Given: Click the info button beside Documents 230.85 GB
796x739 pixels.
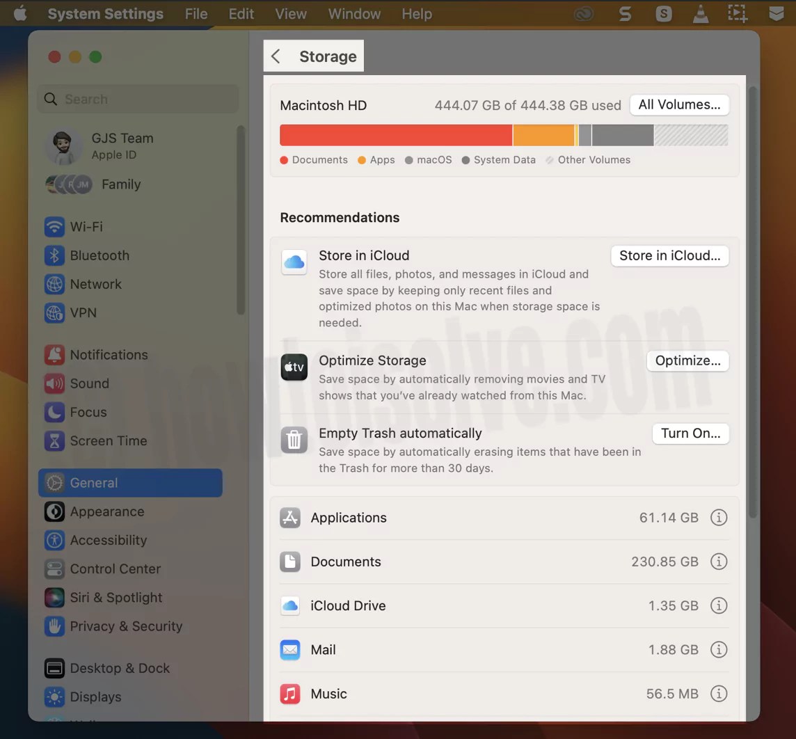Looking at the screenshot, I should pos(719,562).
